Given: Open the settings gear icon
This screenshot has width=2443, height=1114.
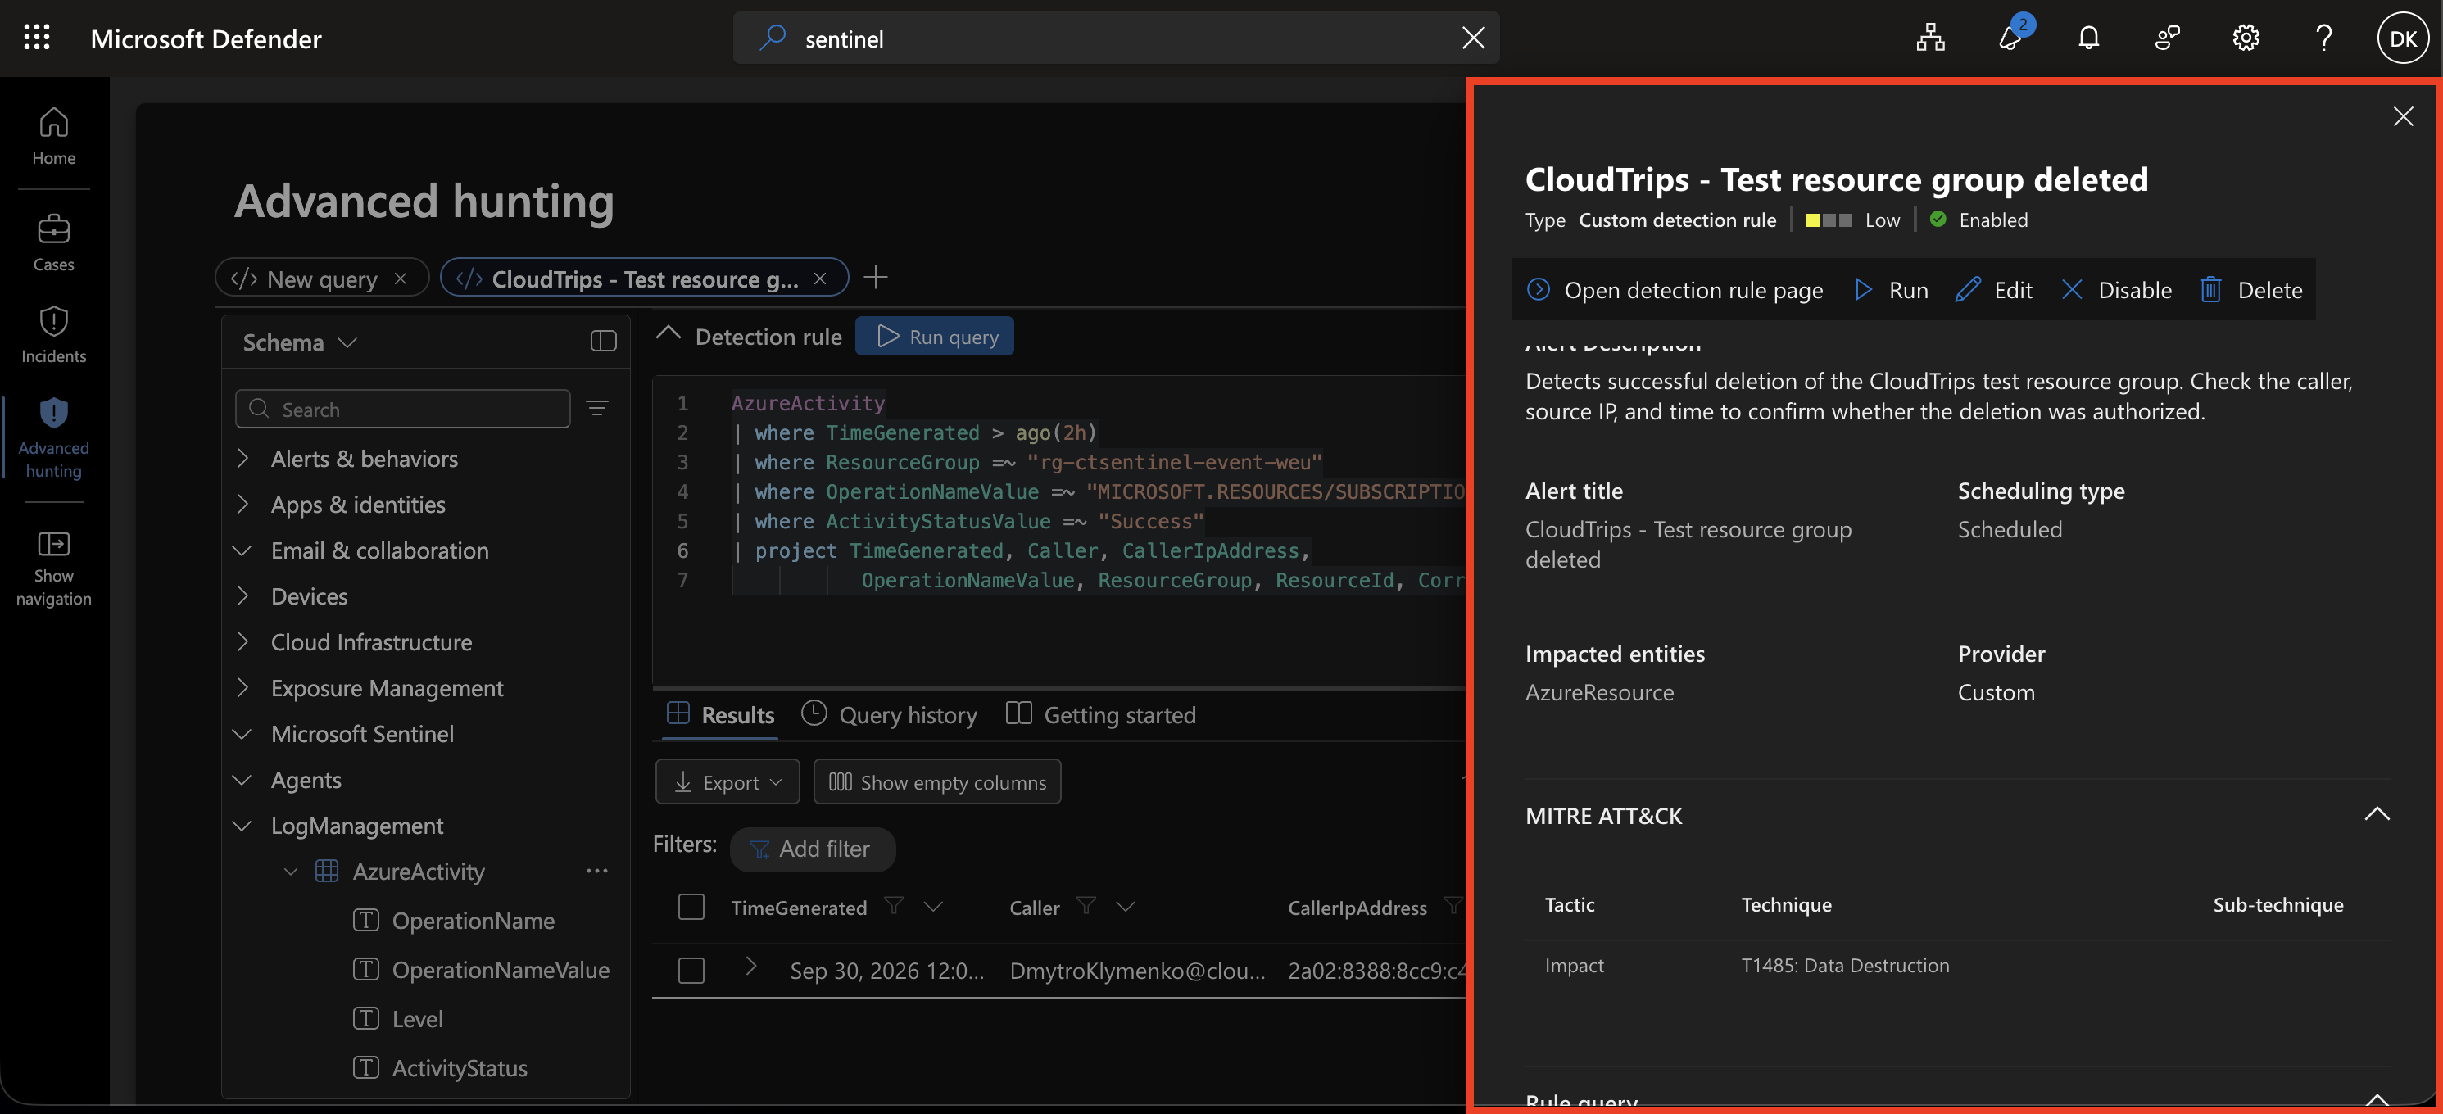Looking at the screenshot, I should [2246, 38].
